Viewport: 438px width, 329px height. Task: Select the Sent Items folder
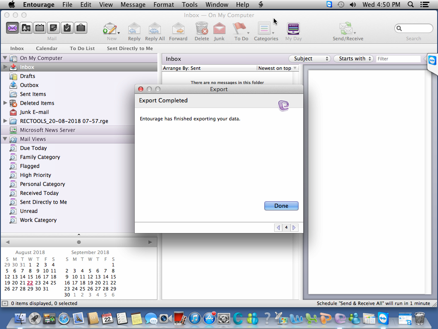33,94
